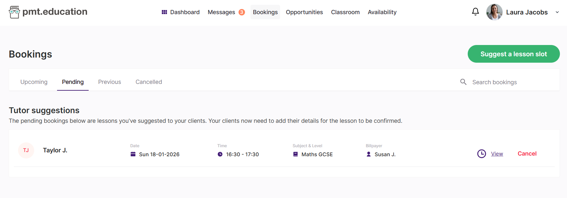Open the Messages menu item
The height and width of the screenshot is (198, 567).
221,12
